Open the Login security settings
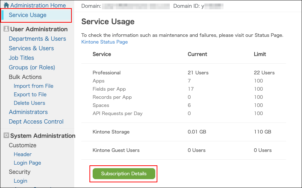Viewport: 302px width, 188px height. (x=20, y=181)
